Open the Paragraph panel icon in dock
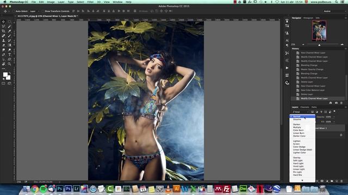This screenshot has height=195, width=348. [287, 45]
